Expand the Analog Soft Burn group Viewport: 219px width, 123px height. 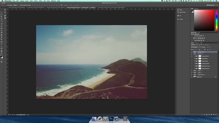pos(195,56)
